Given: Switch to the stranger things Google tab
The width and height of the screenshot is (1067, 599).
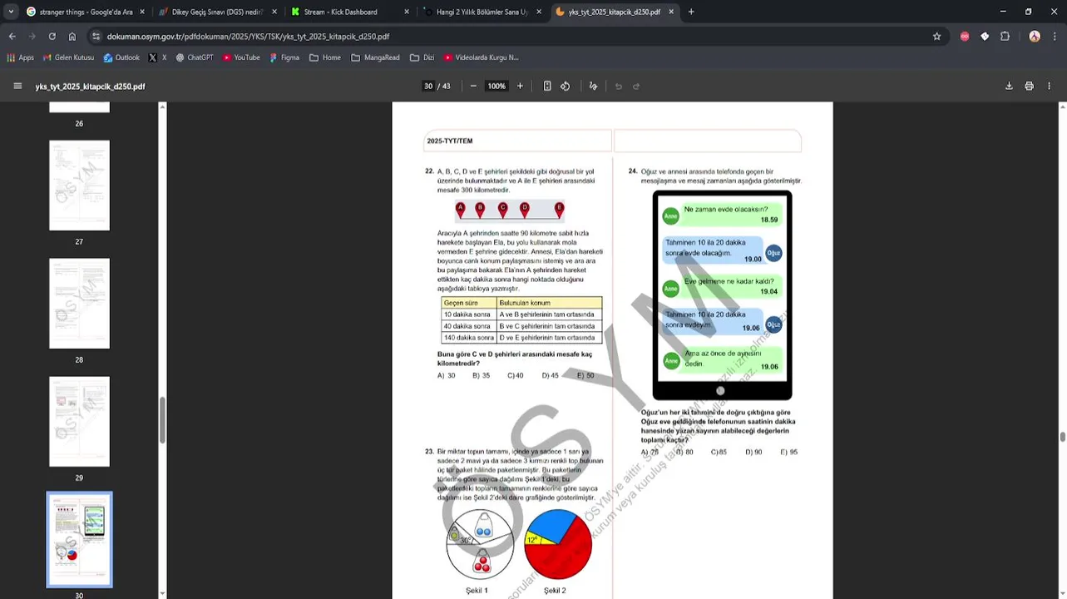Looking at the screenshot, I should 85,12.
